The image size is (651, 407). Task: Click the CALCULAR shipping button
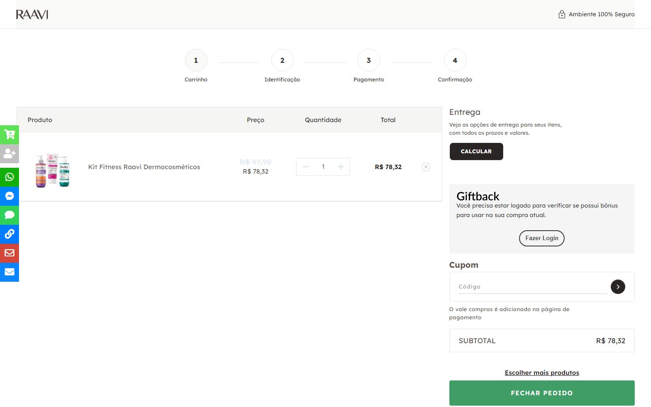(476, 151)
